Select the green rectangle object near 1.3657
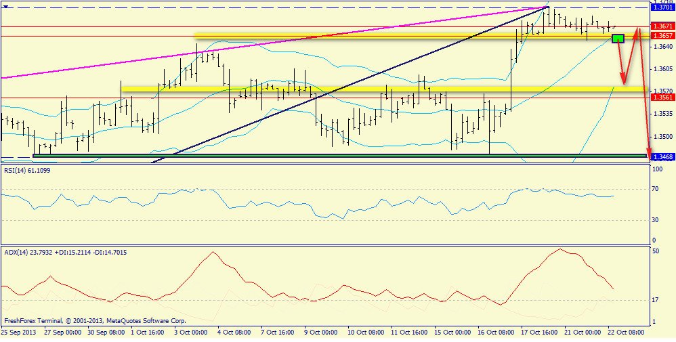The width and height of the screenshot is (676, 342). (618, 39)
